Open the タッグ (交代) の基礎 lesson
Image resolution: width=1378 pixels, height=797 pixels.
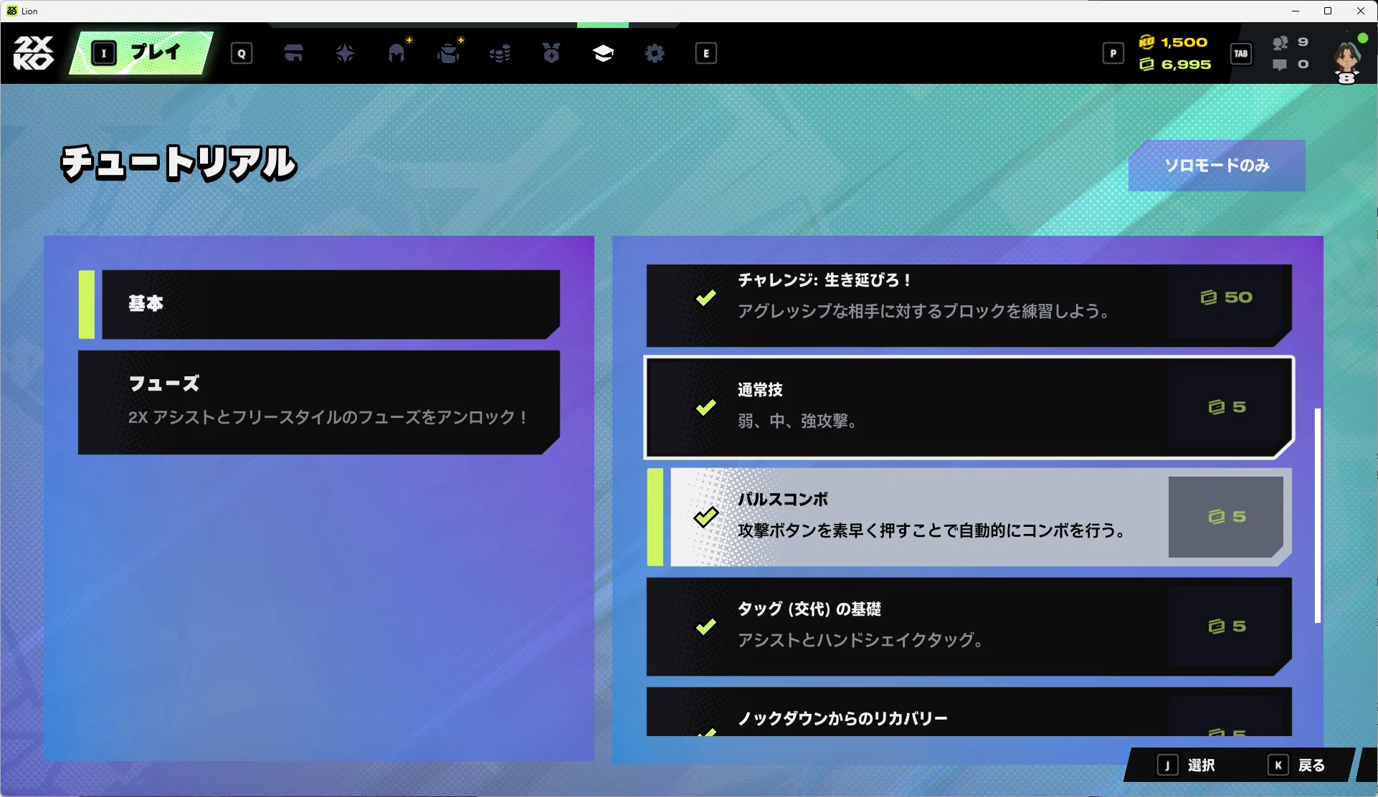coord(969,626)
